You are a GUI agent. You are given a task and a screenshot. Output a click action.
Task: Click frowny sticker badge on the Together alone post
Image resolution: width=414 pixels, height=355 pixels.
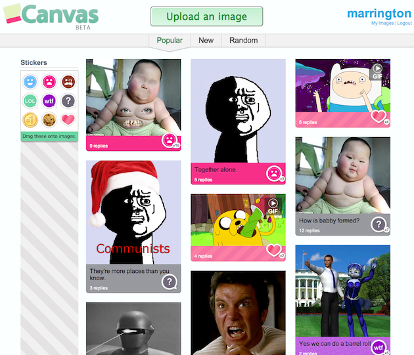(x=274, y=173)
